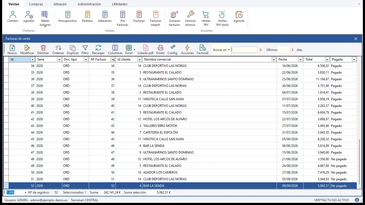Open Facturas simplif. in the ribbon
Image resolution: width=365 pixels, height=205 pixels.
(156, 19)
